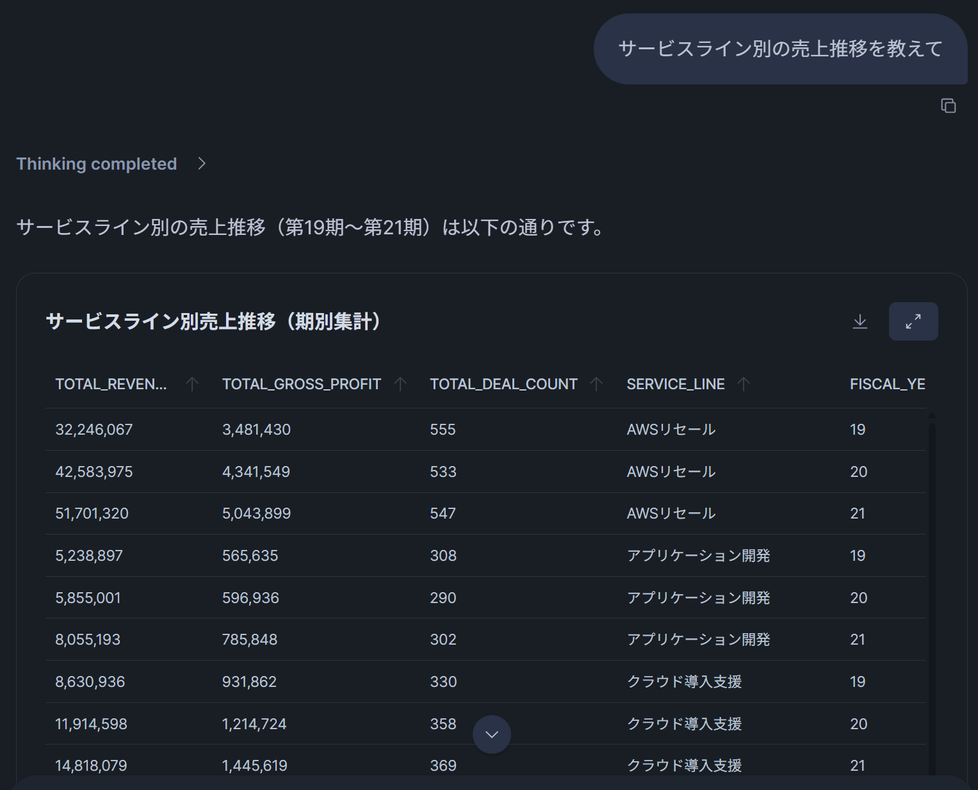
Task: Click the TOTAL_DEAL_COUNT column header text
Action: (503, 384)
